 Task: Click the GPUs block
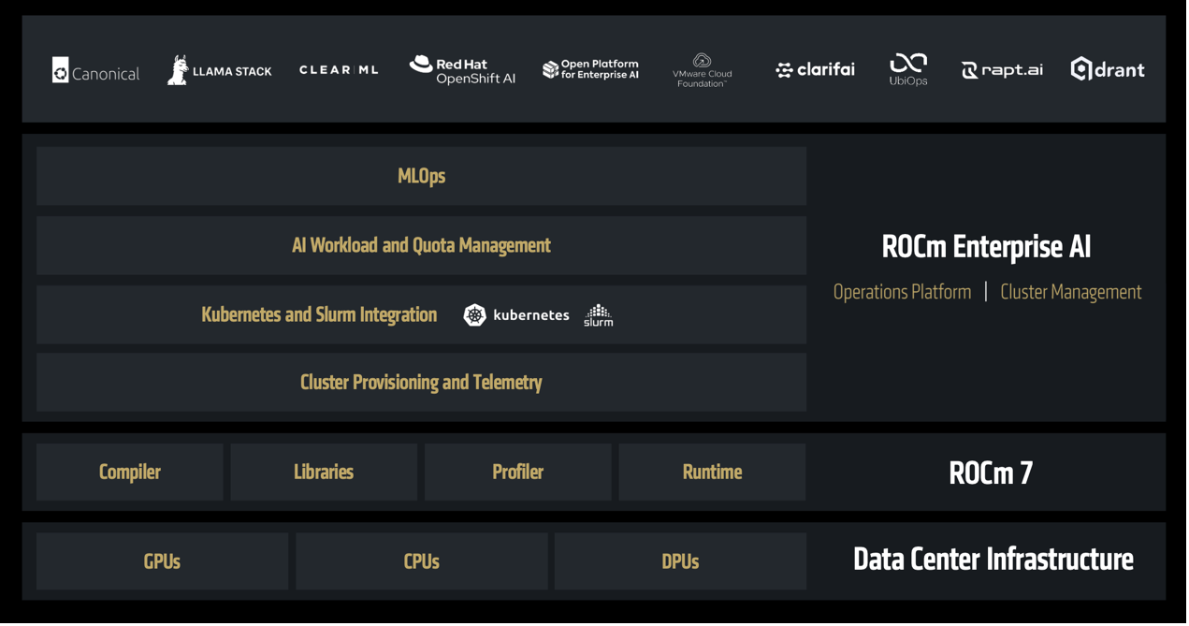coord(162,561)
